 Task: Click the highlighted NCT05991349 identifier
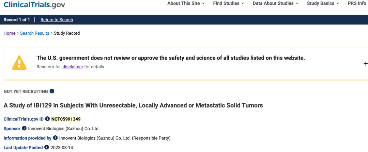click(x=66, y=119)
